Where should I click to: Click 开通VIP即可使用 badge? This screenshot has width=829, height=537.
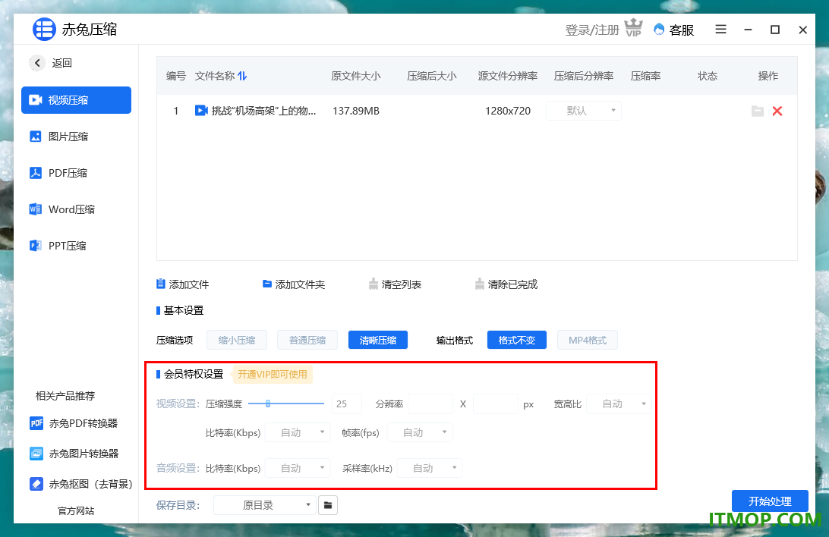click(x=273, y=374)
